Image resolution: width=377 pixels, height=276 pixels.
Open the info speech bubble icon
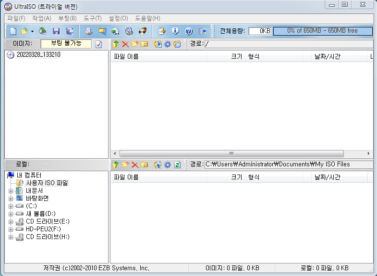point(175,31)
